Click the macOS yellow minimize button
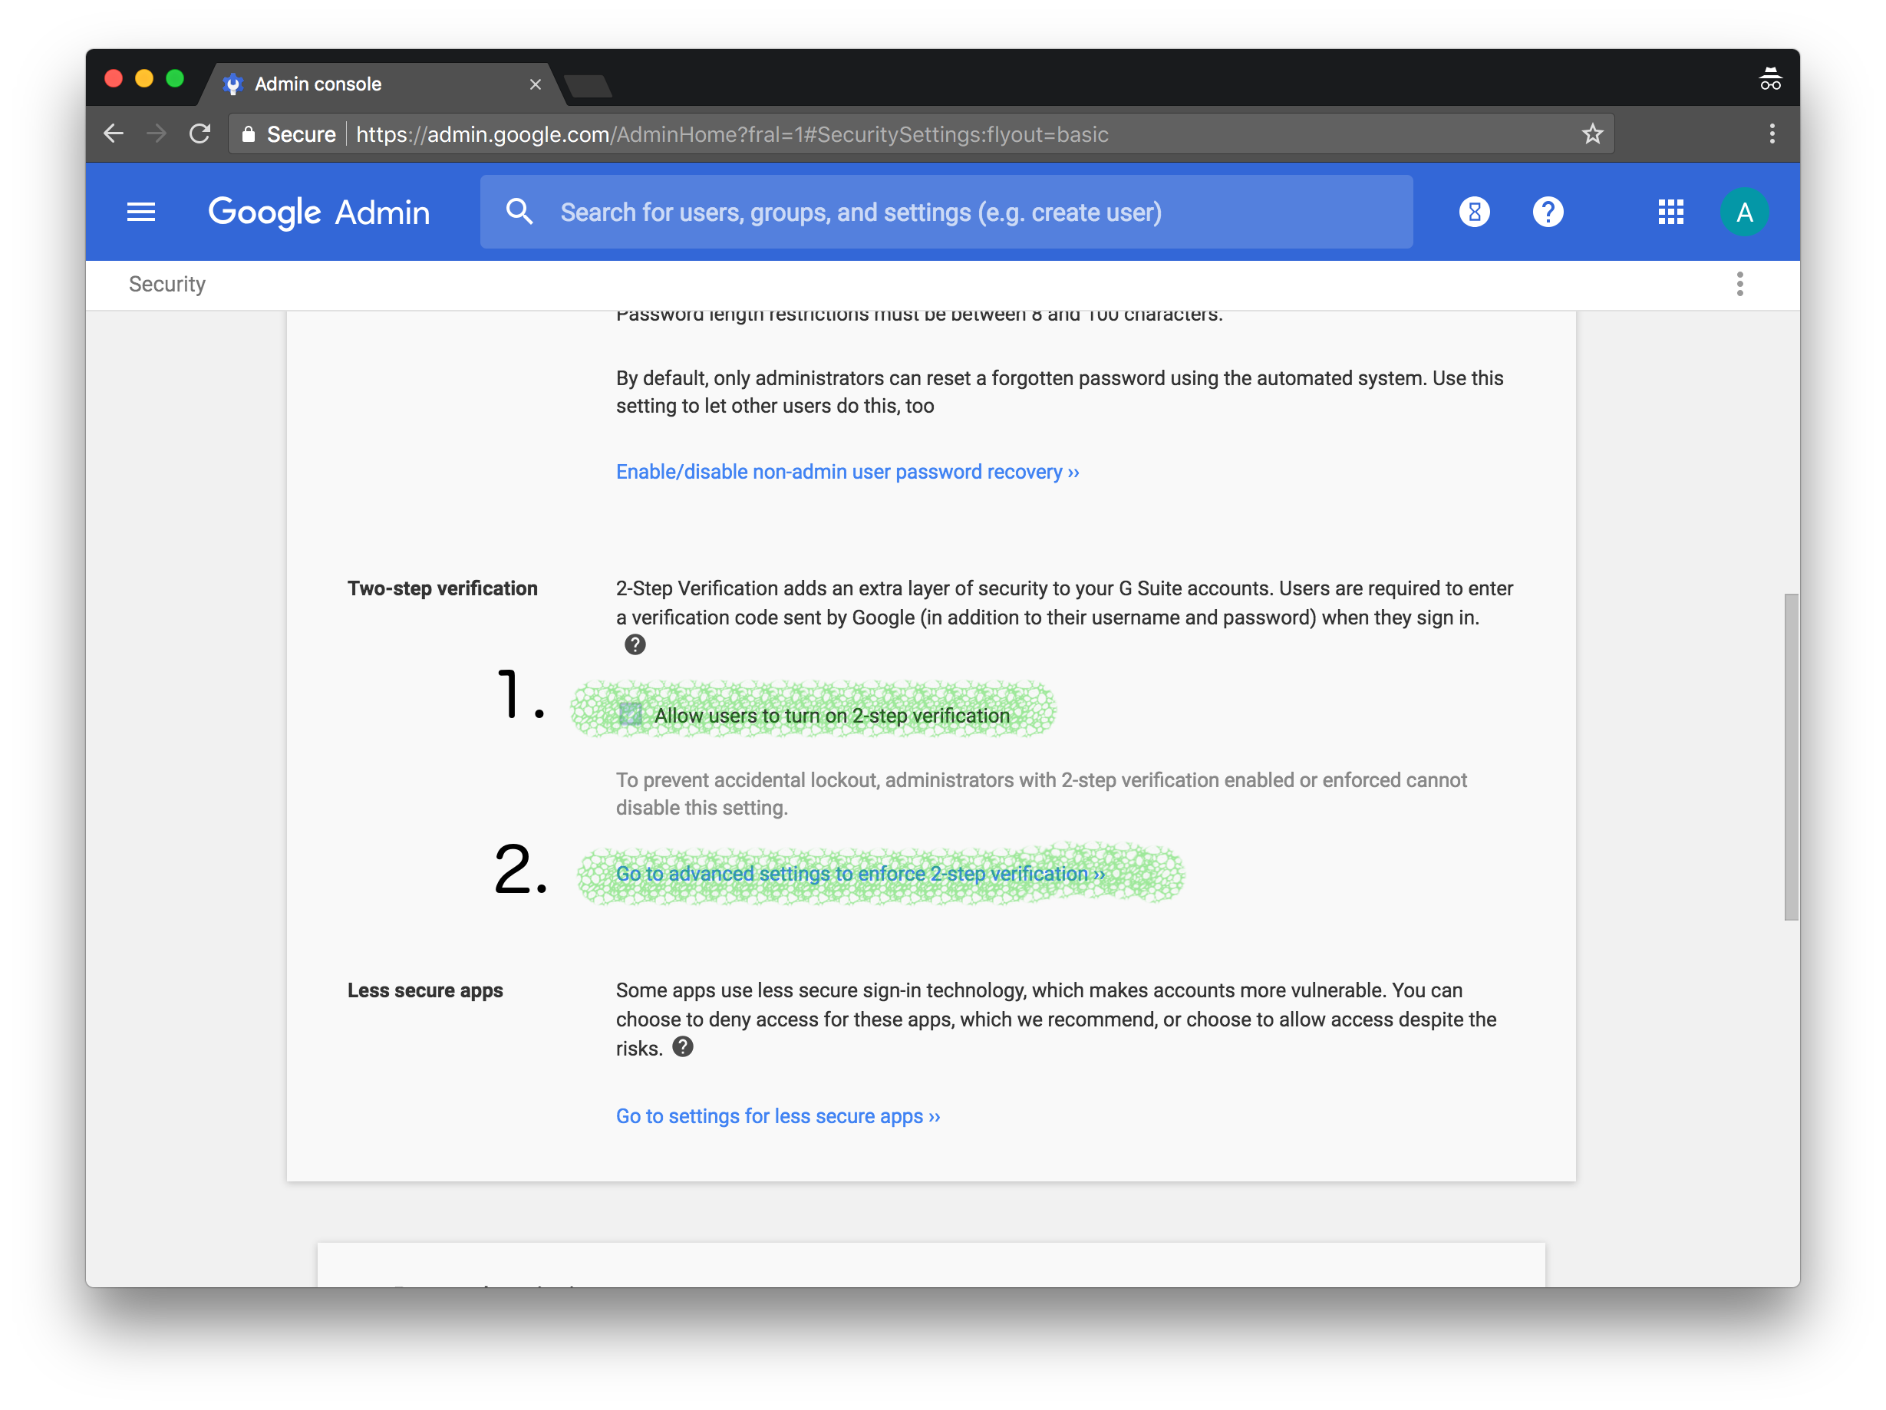Screen dimensions: 1886x1410 pyautogui.click(x=144, y=78)
